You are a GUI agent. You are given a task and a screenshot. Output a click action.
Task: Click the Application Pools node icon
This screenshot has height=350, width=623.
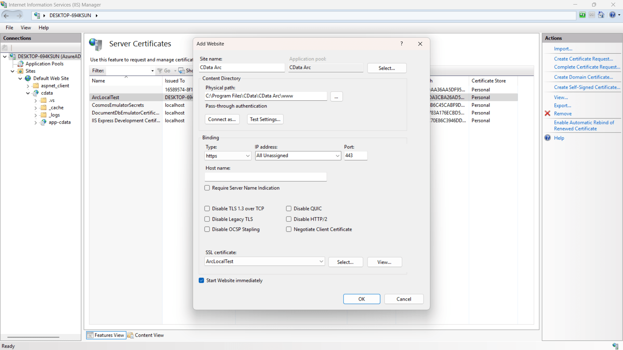[21, 64]
